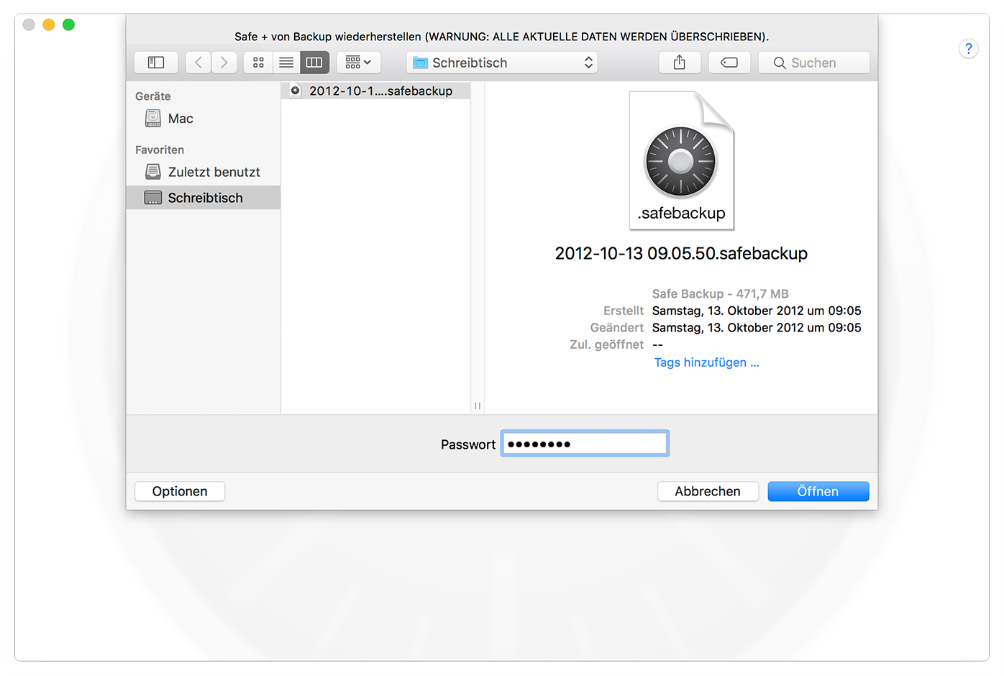The image size is (1004, 676).
Task: Click the magnifier search icon
Action: coord(780,63)
